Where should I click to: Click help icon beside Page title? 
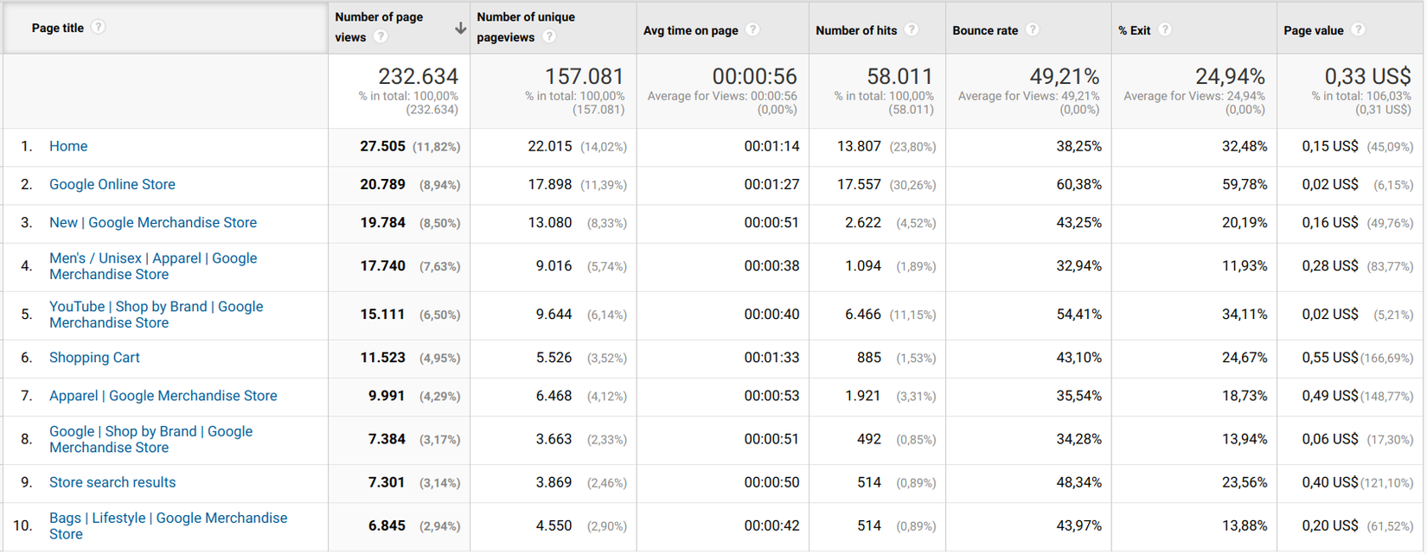coord(99,28)
